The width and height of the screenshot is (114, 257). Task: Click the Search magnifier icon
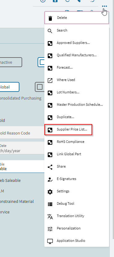(x=50, y=31)
